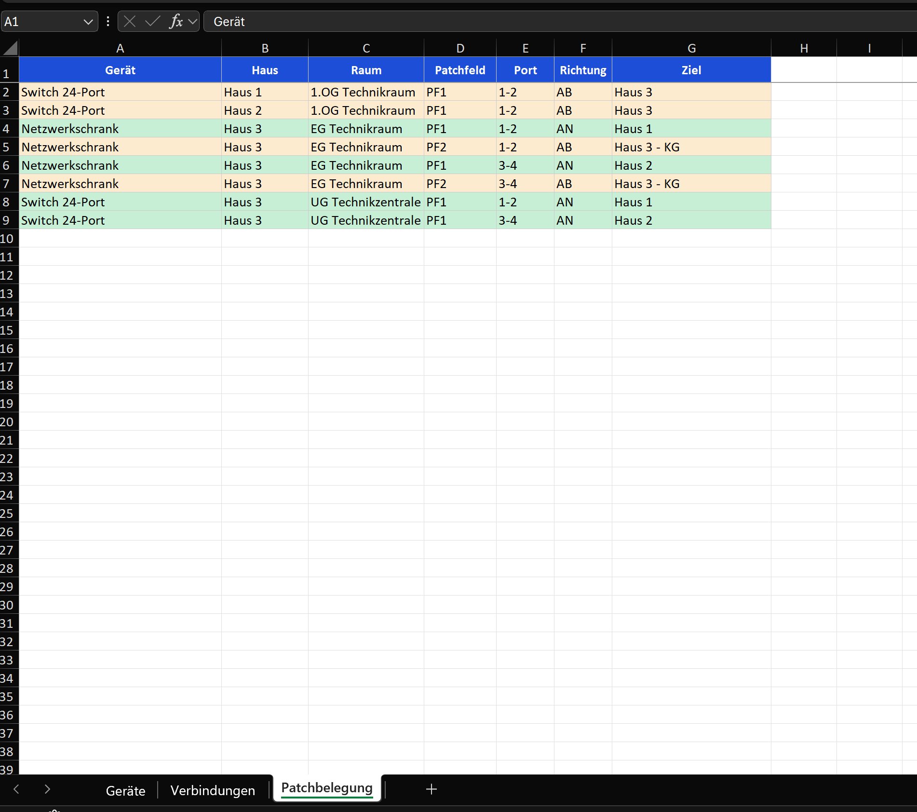Click PF2 cell in row 5
Viewport: 917px width, 812px height.
tap(460, 147)
